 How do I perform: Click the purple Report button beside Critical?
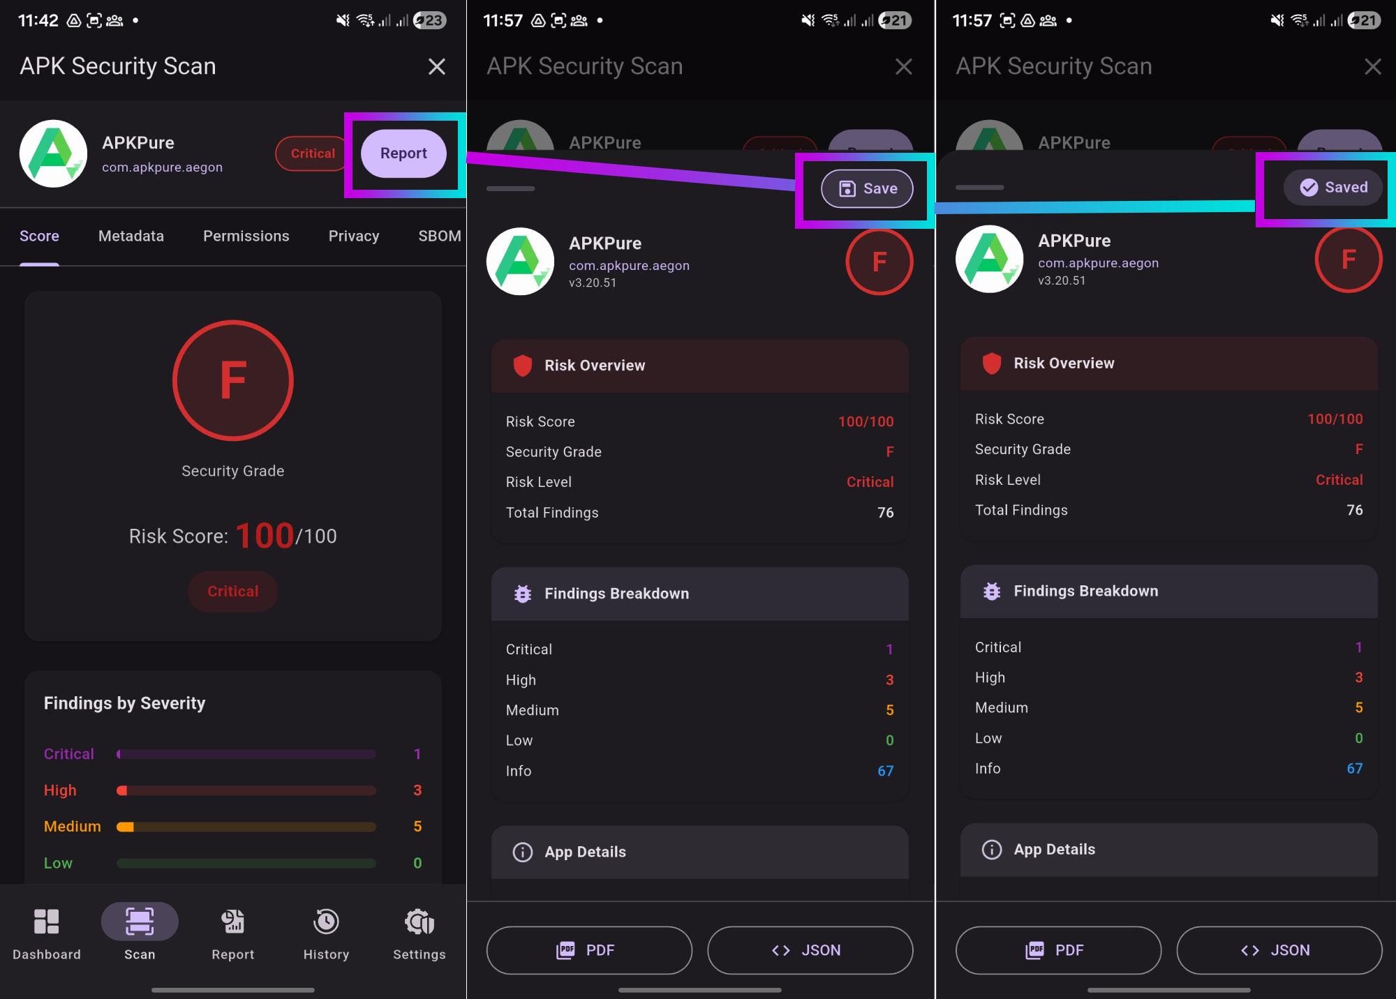(x=403, y=153)
